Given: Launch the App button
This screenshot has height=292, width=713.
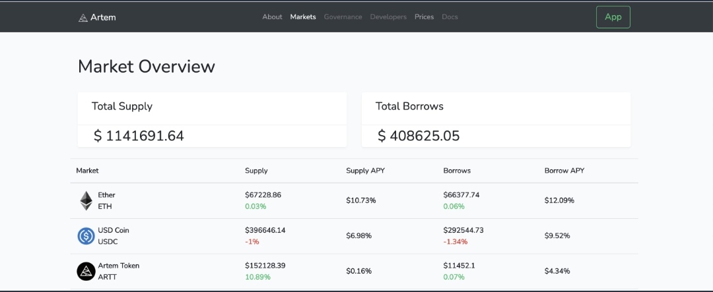Looking at the screenshot, I should coord(613,17).
